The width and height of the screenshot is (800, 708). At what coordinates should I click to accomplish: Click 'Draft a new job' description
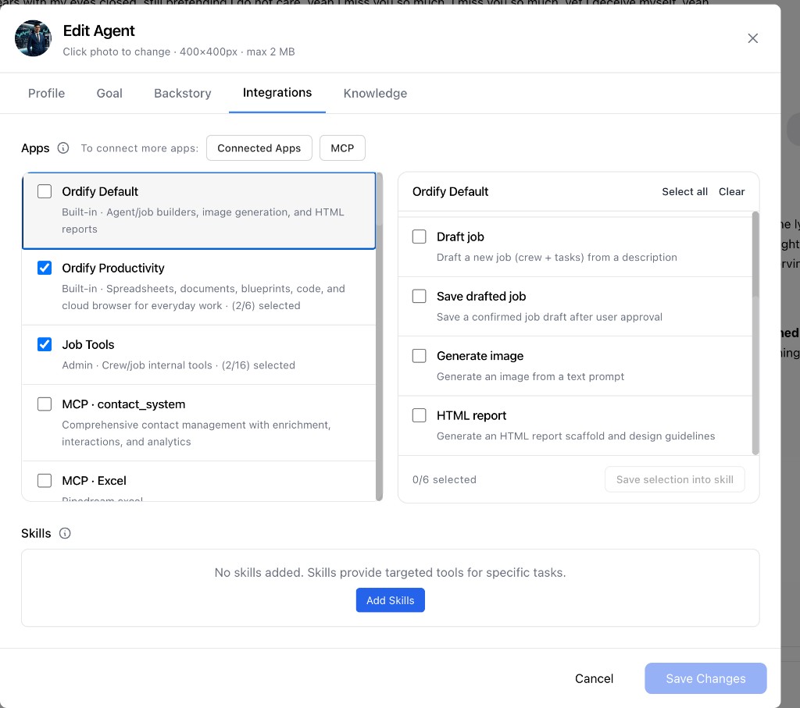(557, 257)
